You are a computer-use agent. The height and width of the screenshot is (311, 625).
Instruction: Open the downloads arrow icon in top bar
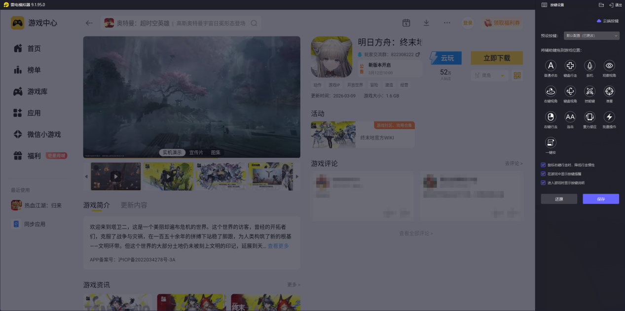click(x=426, y=23)
